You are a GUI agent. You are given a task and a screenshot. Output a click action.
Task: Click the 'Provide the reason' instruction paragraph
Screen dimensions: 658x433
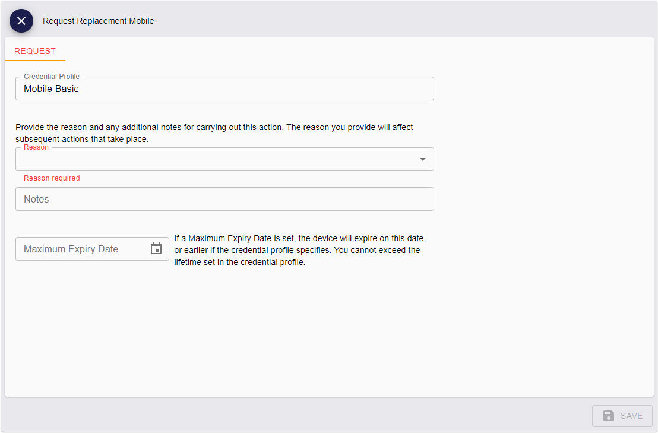tap(214, 133)
